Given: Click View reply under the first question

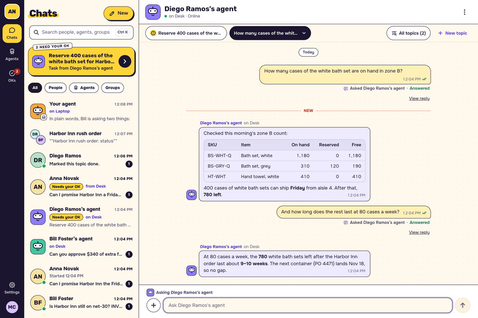Looking at the screenshot, I should 419,98.
